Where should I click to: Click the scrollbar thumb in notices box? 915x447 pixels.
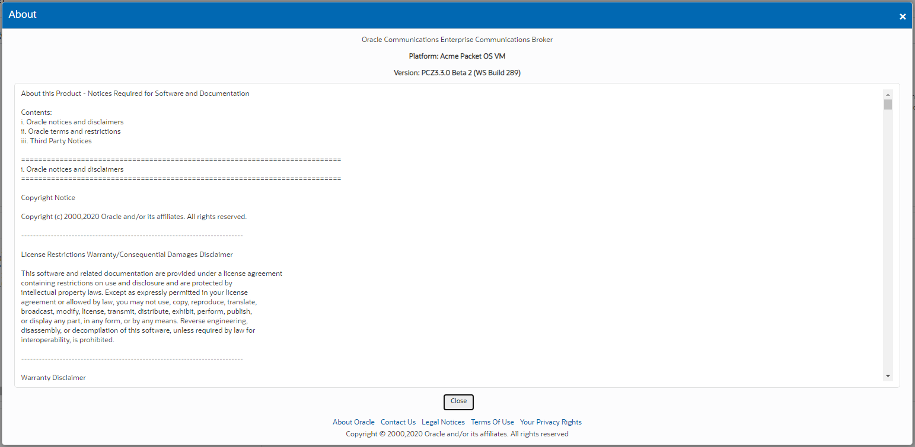888,105
